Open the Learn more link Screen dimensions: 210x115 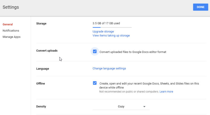pos(166,91)
